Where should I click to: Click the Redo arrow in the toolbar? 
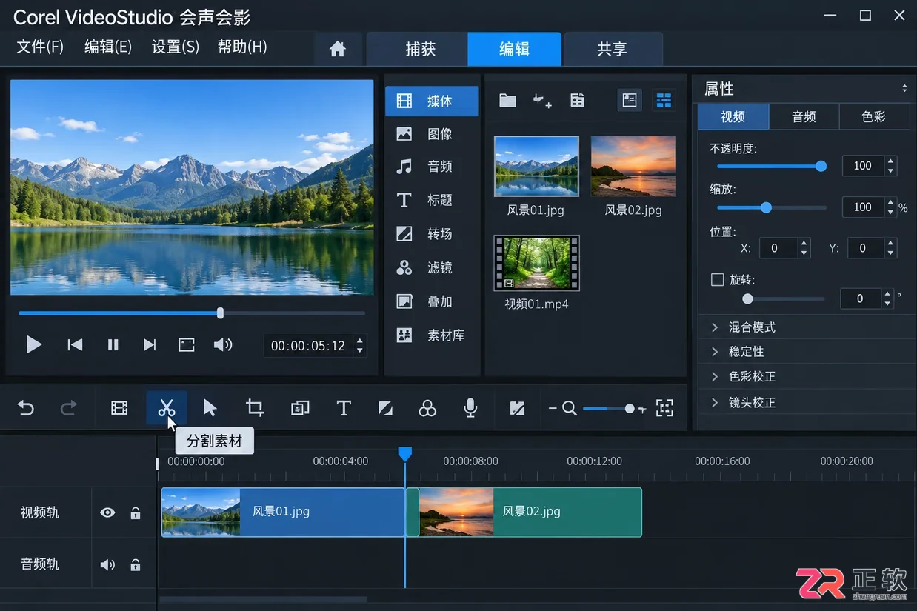[x=69, y=408]
